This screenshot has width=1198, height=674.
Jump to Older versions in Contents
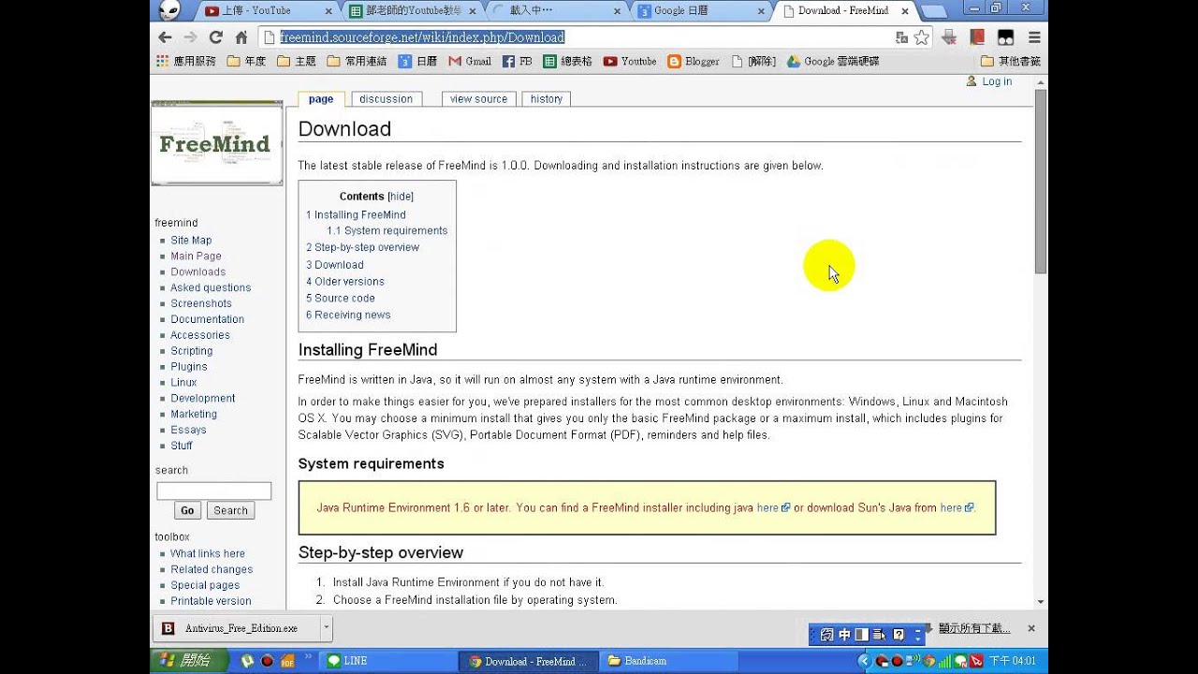[345, 282]
